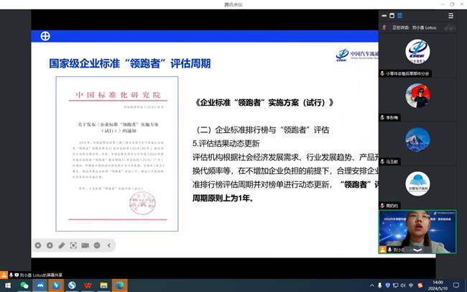Open the taskbar clock showing 14:00
467x292 pixels.
[439, 286]
